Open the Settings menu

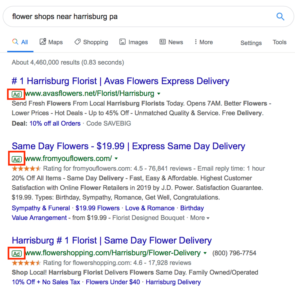point(251,43)
